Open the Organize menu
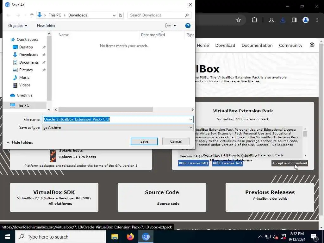 (18, 26)
